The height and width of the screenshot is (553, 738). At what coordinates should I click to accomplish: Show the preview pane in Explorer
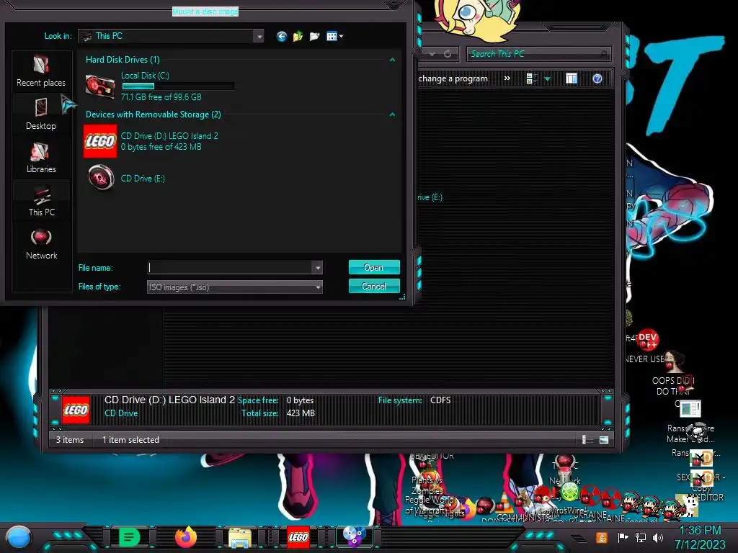[x=572, y=78]
